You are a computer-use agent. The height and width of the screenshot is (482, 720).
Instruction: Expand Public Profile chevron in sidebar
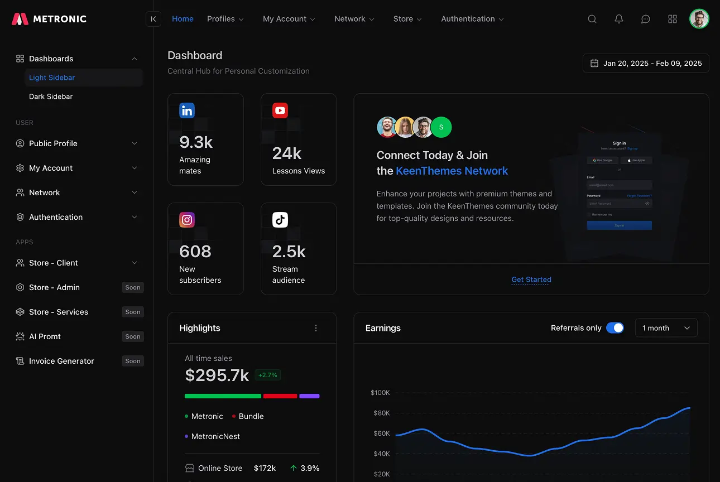[x=135, y=143]
